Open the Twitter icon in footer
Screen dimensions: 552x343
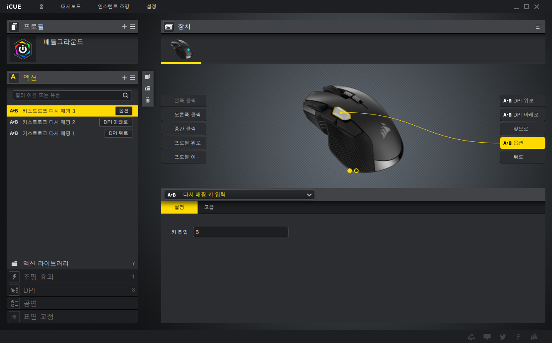(503, 337)
